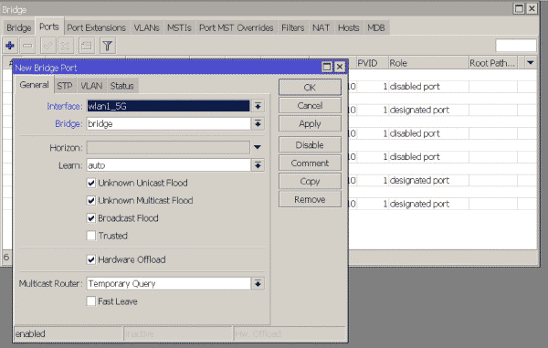The image size is (548, 348).
Task: Toggle Unknown Unicast Flood checkbox
Action: [91, 183]
